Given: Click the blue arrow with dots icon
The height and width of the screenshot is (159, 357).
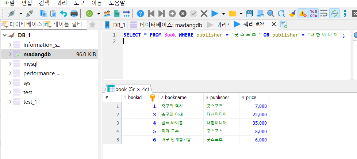Looking at the screenshot, I should tap(126, 14).
